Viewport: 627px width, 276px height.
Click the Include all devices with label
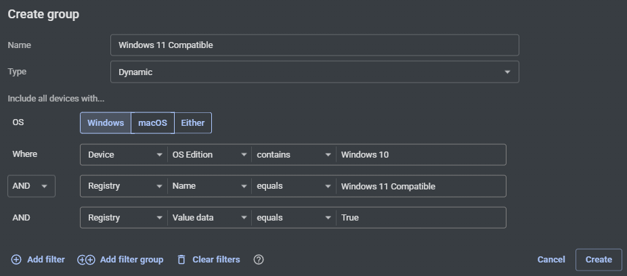point(56,99)
